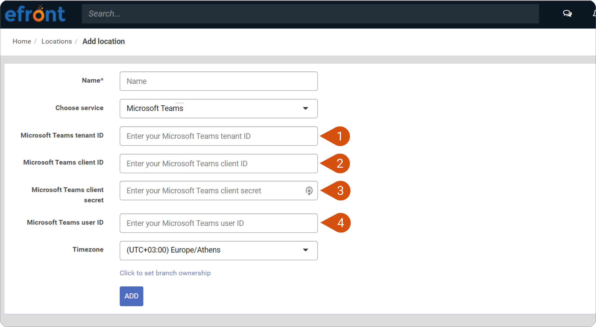Click the Microsoft Teams user ID field
The width and height of the screenshot is (596, 327).
[x=219, y=223]
